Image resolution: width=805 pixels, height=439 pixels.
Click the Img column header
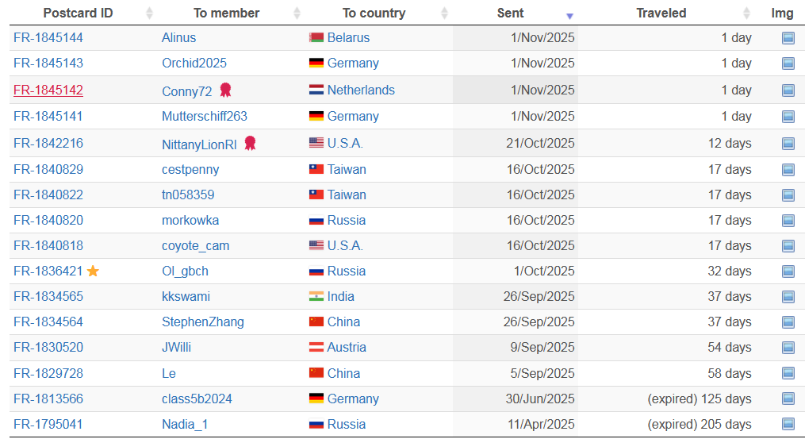782,13
